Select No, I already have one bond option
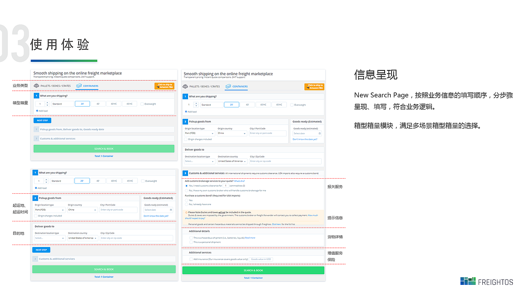The width and height of the screenshot is (521, 293). click(186, 204)
